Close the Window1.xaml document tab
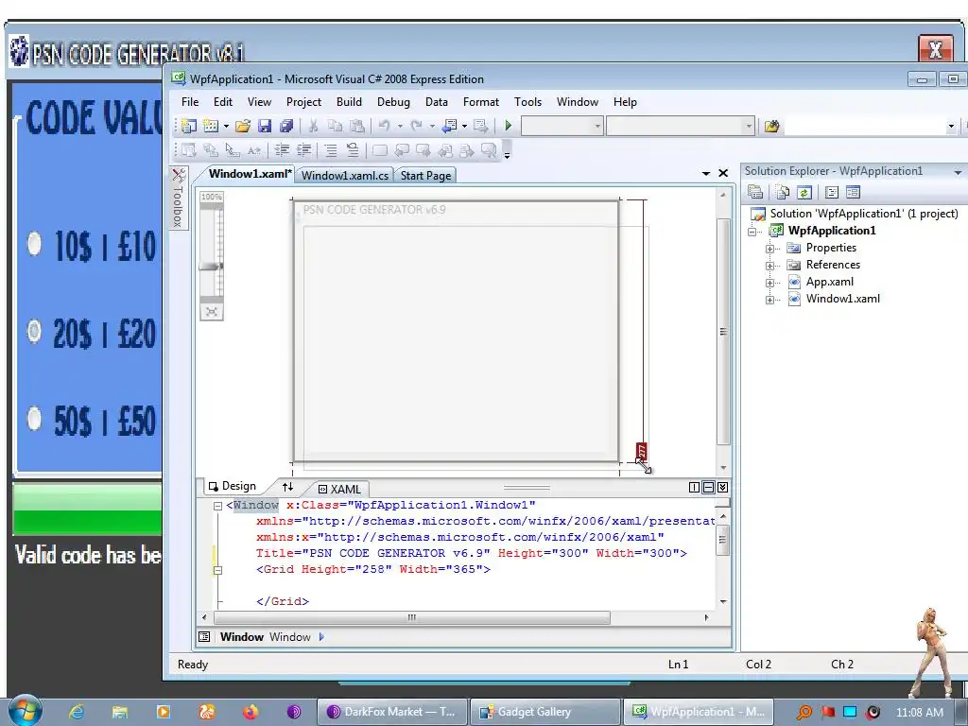 (x=723, y=173)
